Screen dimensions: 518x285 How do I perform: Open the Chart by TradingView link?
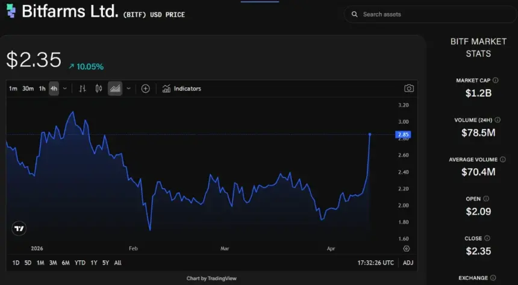click(211, 278)
